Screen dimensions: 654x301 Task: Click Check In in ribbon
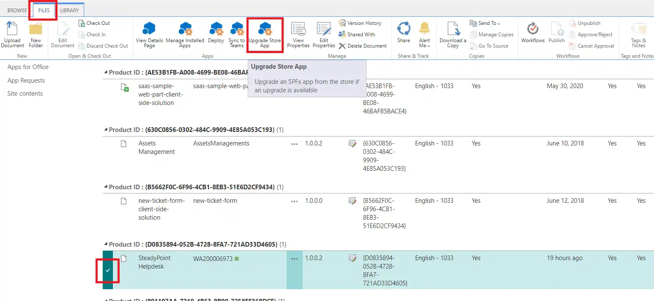click(x=92, y=35)
